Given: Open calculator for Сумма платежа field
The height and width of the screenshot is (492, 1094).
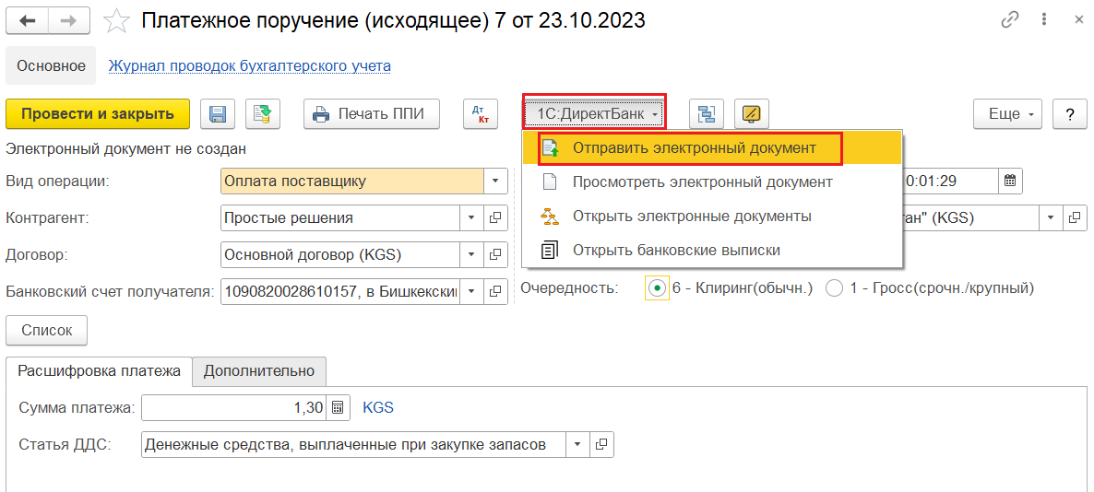Looking at the screenshot, I should 339,407.
